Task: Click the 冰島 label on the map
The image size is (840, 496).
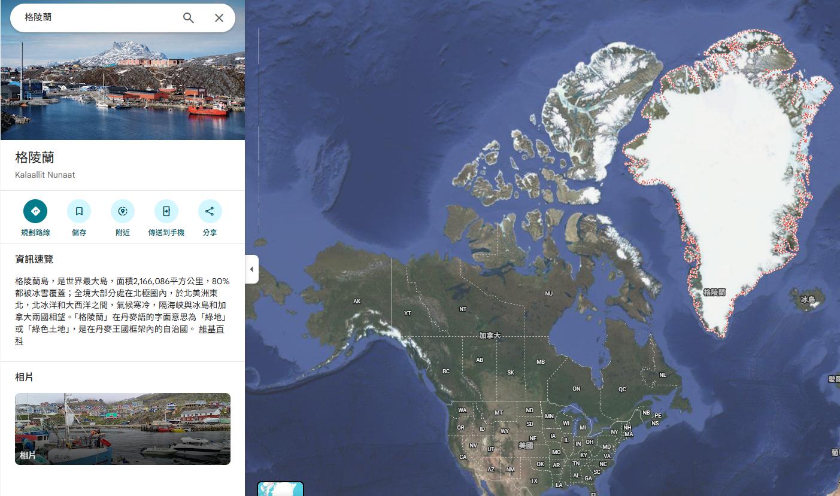Action: tap(808, 300)
